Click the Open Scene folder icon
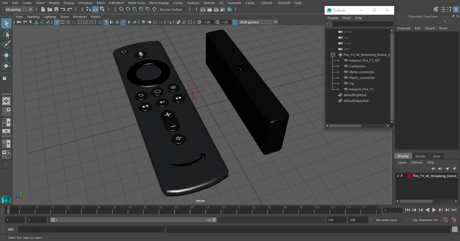This screenshot has width=460, height=241. (x=50, y=10)
